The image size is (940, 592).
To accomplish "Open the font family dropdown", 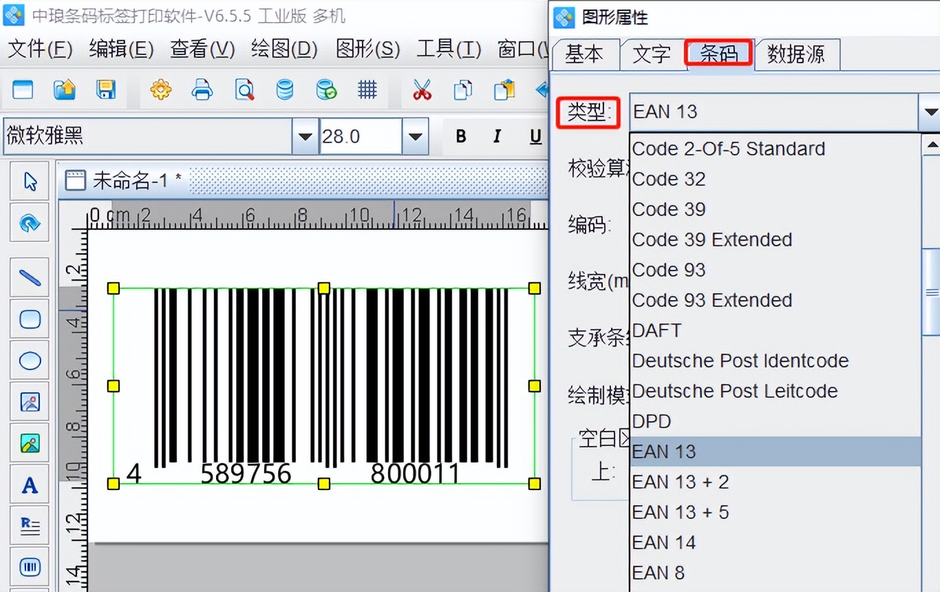I will point(304,136).
